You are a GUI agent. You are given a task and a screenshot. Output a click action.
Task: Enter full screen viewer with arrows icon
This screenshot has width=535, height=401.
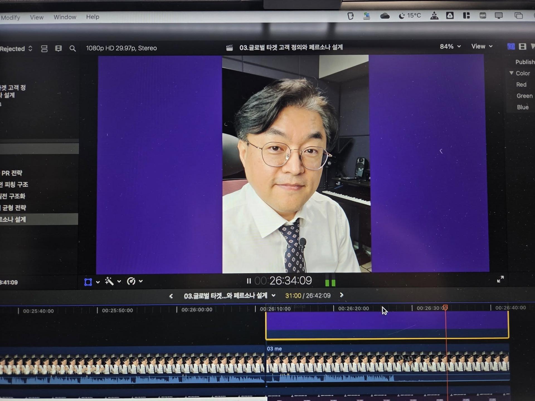coord(500,279)
